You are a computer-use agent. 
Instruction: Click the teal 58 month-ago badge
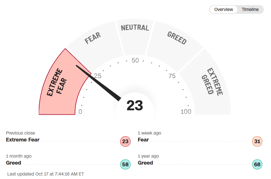(x=125, y=165)
